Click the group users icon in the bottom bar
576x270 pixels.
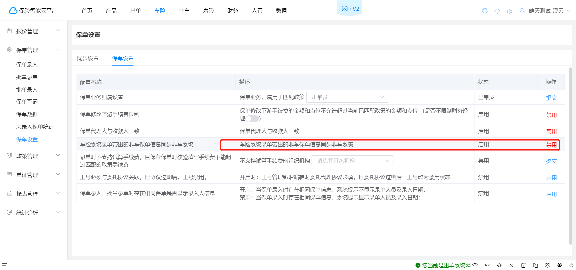[559, 265]
